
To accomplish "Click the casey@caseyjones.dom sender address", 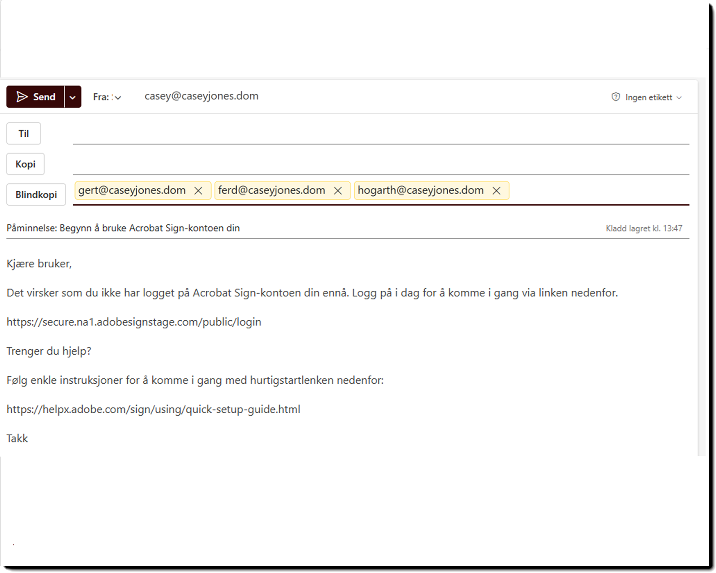I will coord(201,96).
